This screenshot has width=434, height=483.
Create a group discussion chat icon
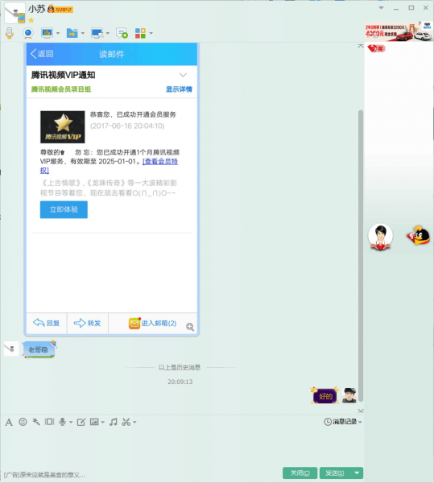pyautogui.click(x=122, y=33)
